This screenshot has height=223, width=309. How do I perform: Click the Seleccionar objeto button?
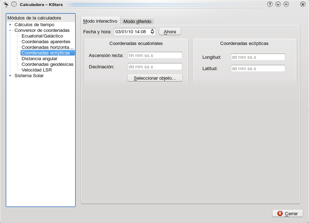(x=155, y=78)
